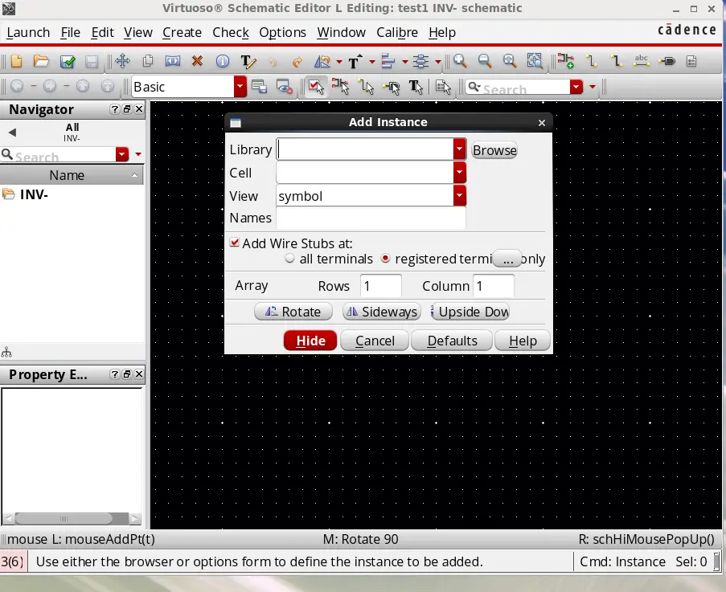Image resolution: width=726 pixels, height=592 pixels.
Task: Toggle the instance selection filter button
Action: click(341, 87)
